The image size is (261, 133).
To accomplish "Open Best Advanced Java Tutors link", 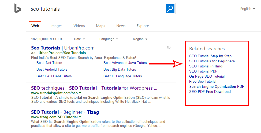I will tap(125, 63).
